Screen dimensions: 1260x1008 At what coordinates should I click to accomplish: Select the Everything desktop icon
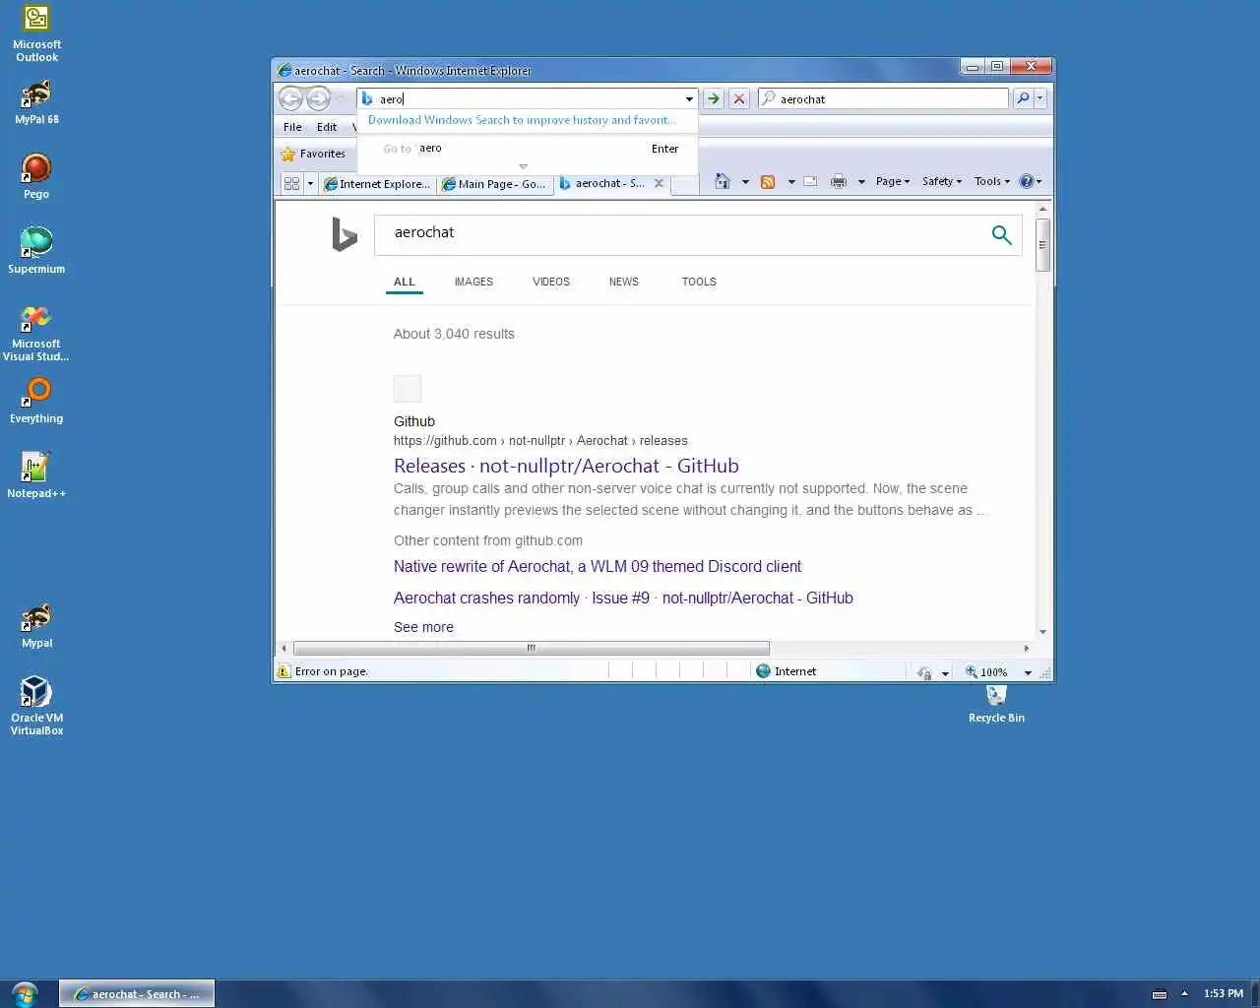(x=36, y=401)
